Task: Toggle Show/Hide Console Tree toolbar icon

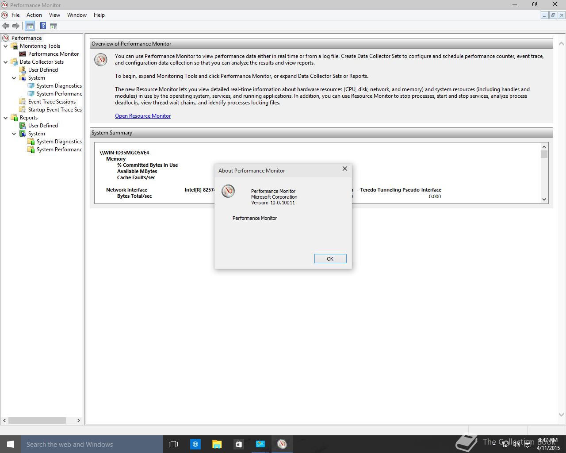Action: tap(30, 26)
